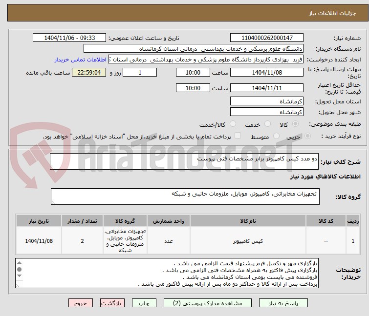Click the ردیف column header
This screenshot has width=369, height=316.
coord(353,221)
